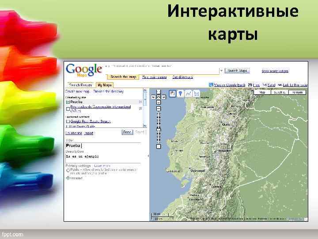Open Show search options link
The height and width of the screenshot is (239, 318).
point(275,71)
